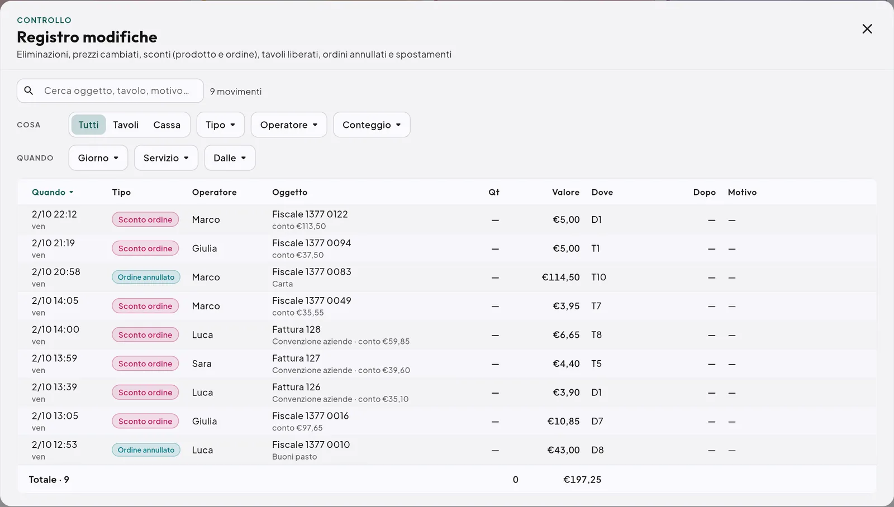Screen dimensions: 894x507
Task: Click operator Sara in the 13:59 row
Action: point(202,363)
